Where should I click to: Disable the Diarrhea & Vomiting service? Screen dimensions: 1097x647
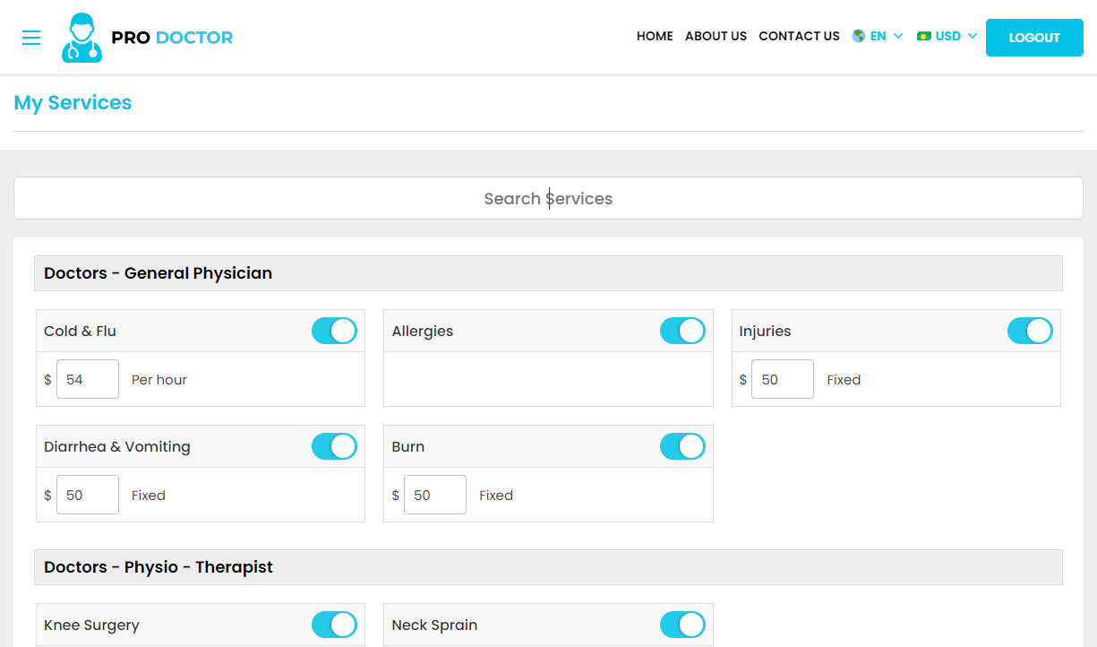click(x=334, y=446)
